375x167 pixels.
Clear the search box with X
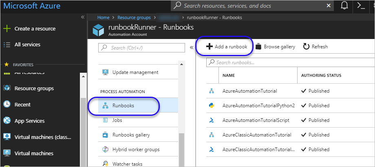point(329,6)
